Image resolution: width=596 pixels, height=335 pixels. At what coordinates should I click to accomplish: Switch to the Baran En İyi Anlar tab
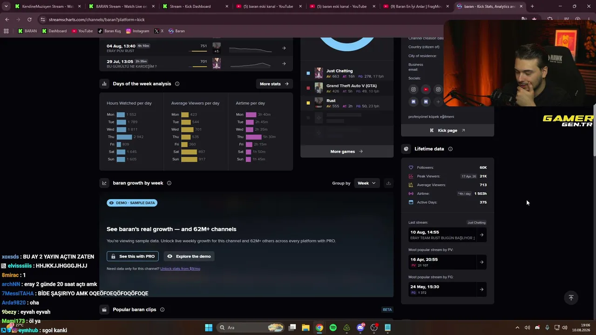point(416,7)
